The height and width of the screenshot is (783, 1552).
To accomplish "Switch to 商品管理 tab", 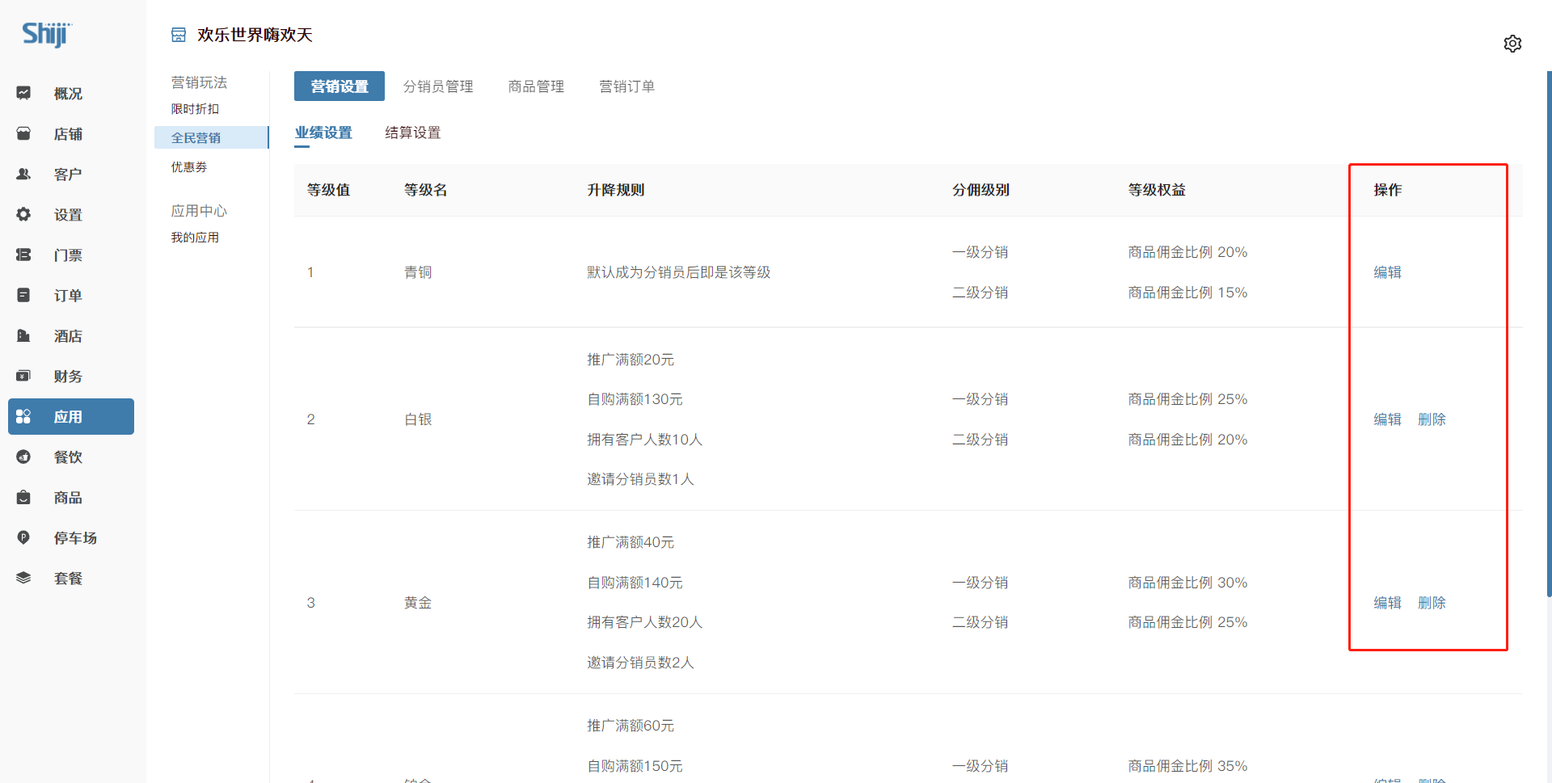I will pyautogui.click(x=536, y=86).
